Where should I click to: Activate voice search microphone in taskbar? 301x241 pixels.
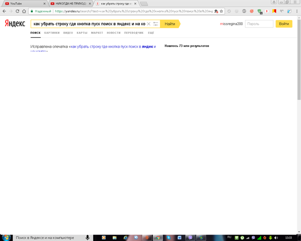pos(87,238)
